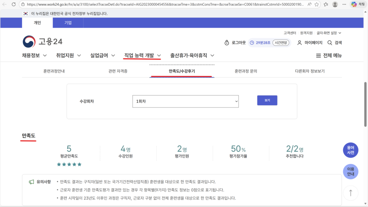Expand the 채용정보 menu chevron
This screenshot has height=207, width=368.
(45, 56)
